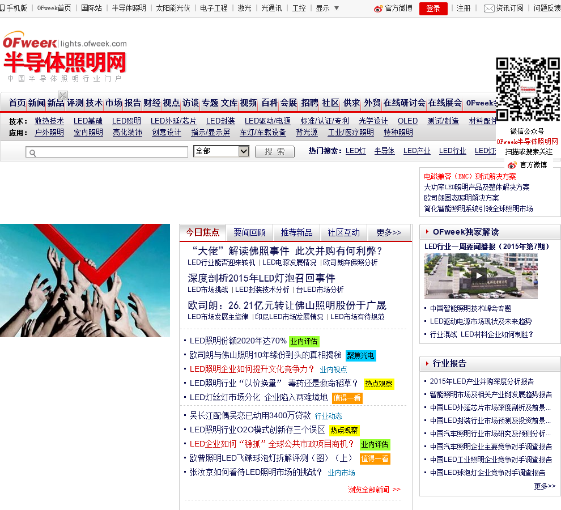Click the 搜索 button
This screenshot has width=561, height=510.
pos(275,152)
